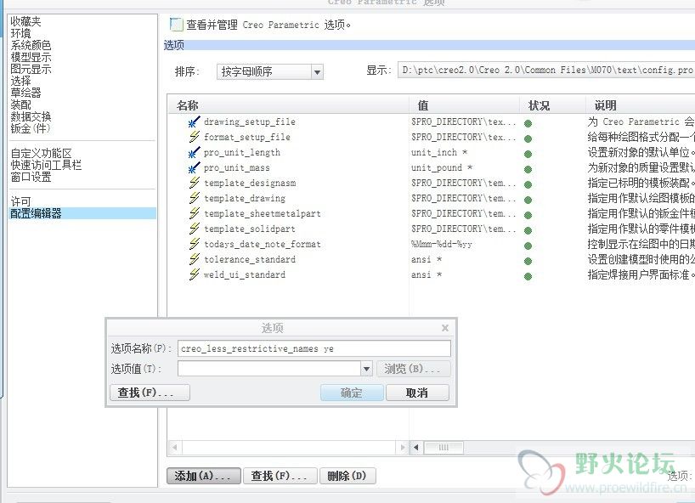The width and height of the screenshot is (695, 503).
Task: Open the 选项值 value dropdown arrow
Action: tap(366, 369)
